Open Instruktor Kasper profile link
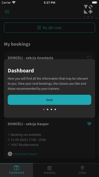The image size is (99, 177). coord(26,154)
